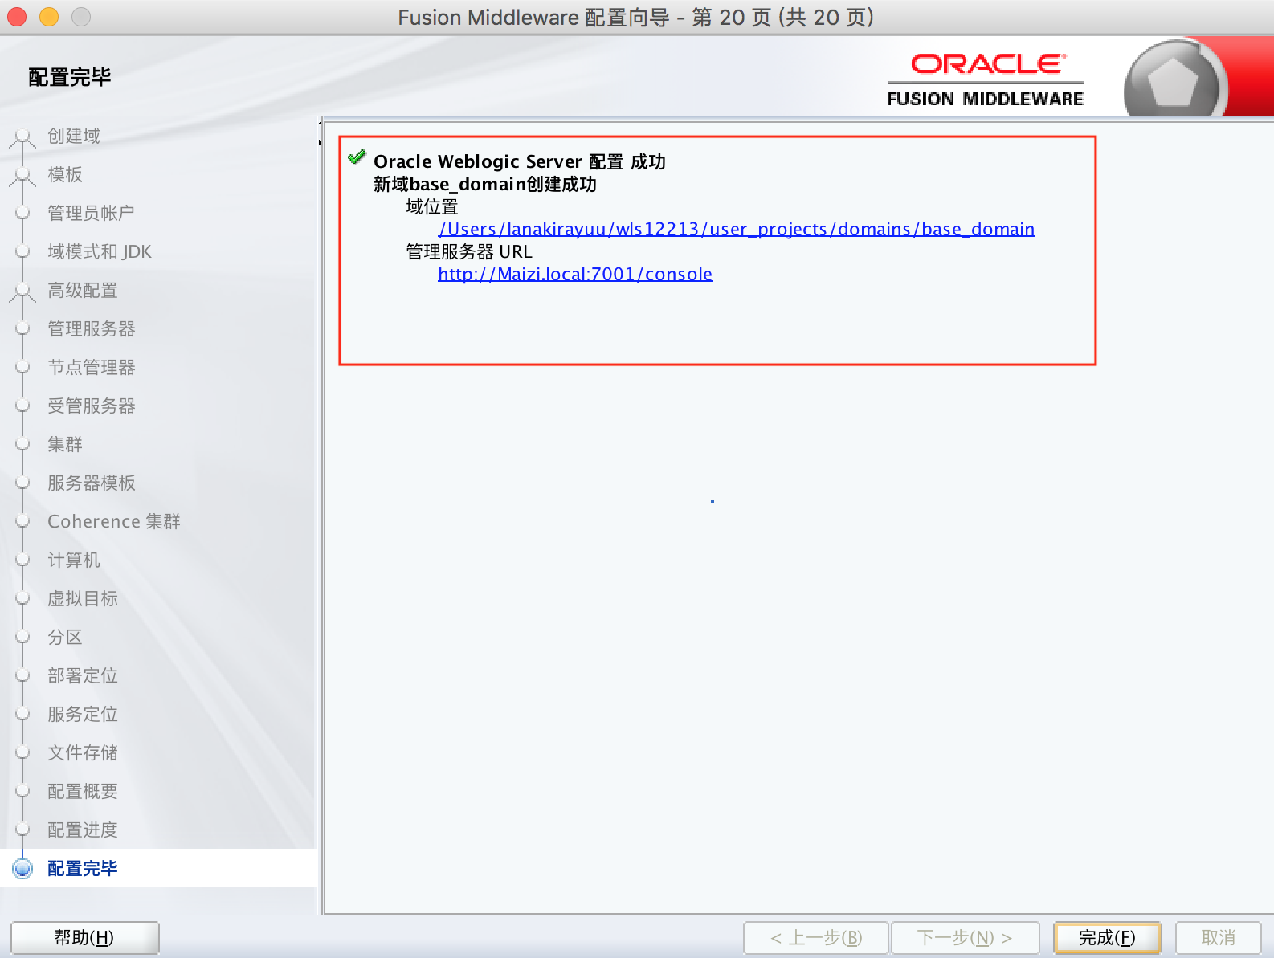Click the 配置完毕 page heading
Viewport: 1274px width, 958px height.
(x=70, y=77)
